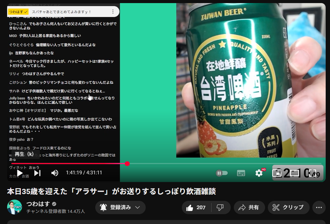Click the chat message by 探検者ぶっち

[40, 148]
